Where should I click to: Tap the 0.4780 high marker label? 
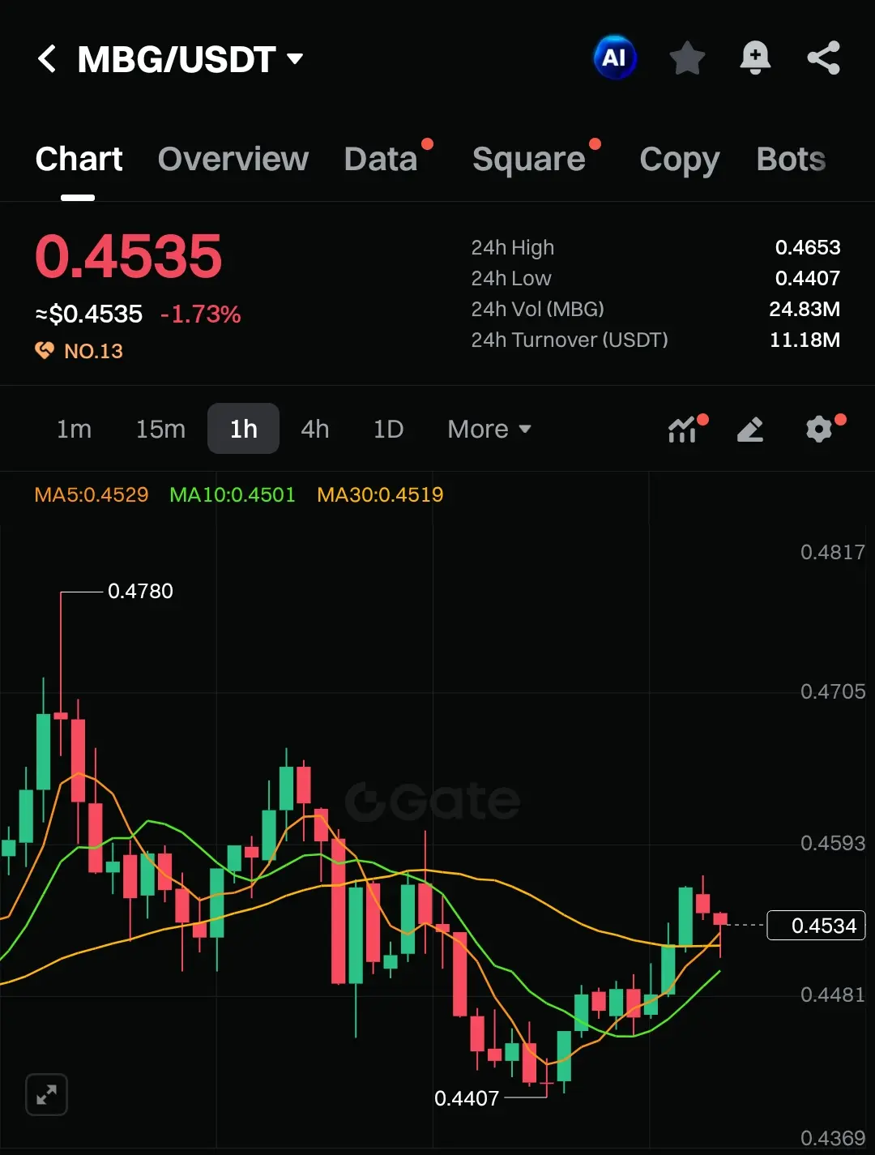pos(140,591)
